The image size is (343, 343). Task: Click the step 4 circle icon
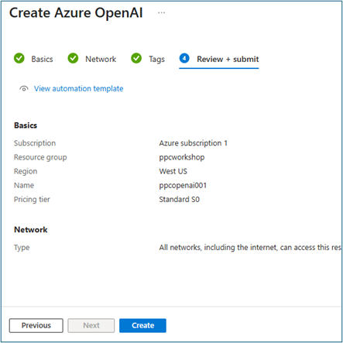tap(184, 58)
